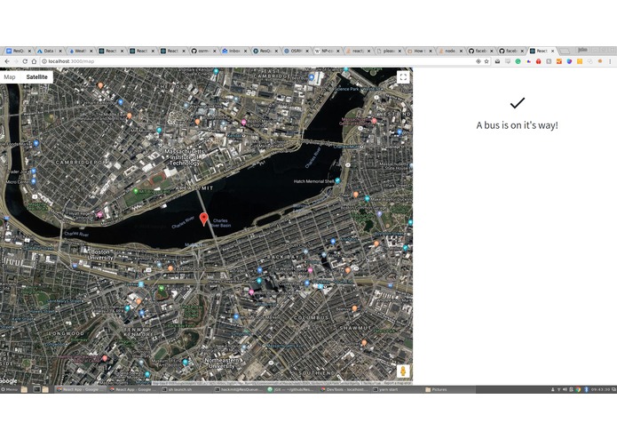
Task: Click the Massachusetts Institute of Technology label
Action: [x=185, y=157]
